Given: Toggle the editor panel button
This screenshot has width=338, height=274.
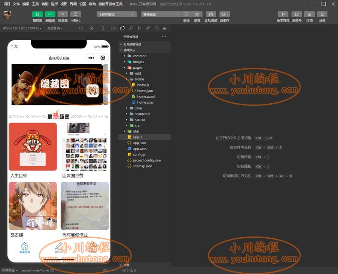Looking at the screenshot, I should tap(50, 14).
